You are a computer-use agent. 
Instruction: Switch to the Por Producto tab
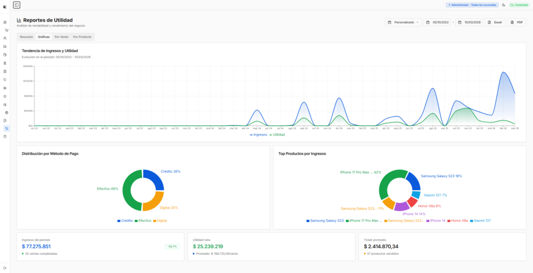tap(82, 37)
